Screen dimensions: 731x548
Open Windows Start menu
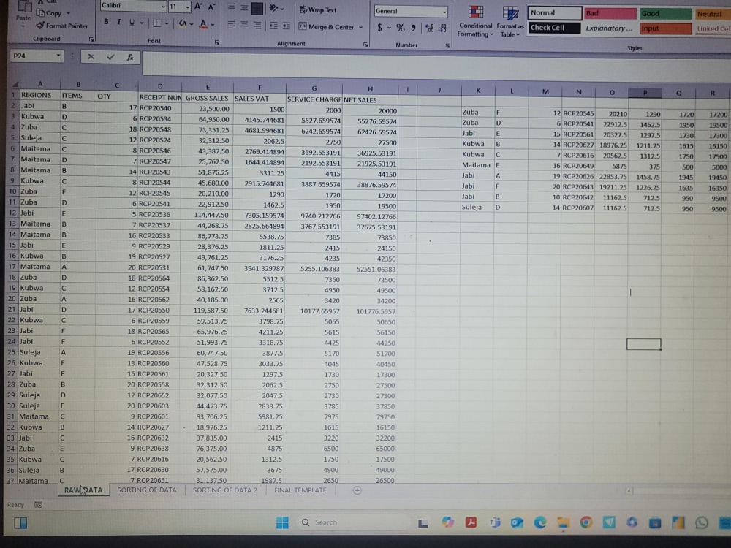[282, 522]
